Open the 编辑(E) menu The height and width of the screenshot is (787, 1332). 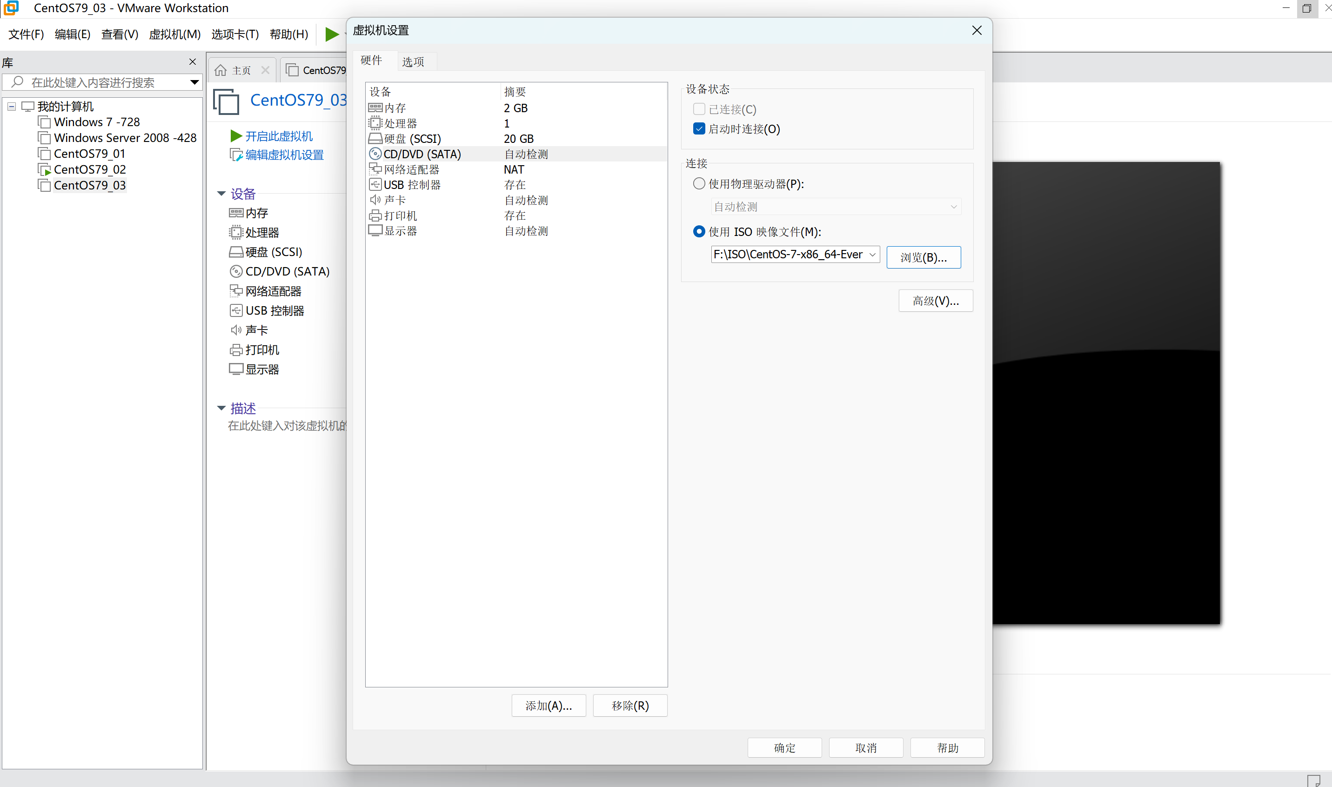[73, 34]
